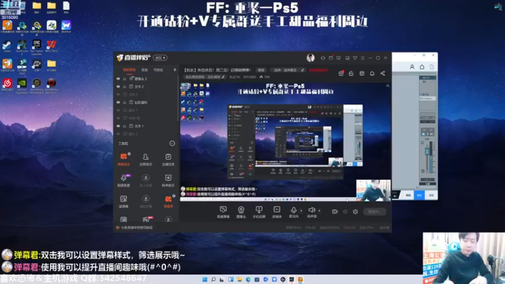Click 修改 button next to stream title
505x284 pixels.
point(261,70)
